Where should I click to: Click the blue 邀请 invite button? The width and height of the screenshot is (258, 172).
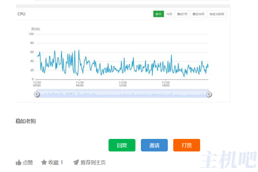tap(154, 145)
